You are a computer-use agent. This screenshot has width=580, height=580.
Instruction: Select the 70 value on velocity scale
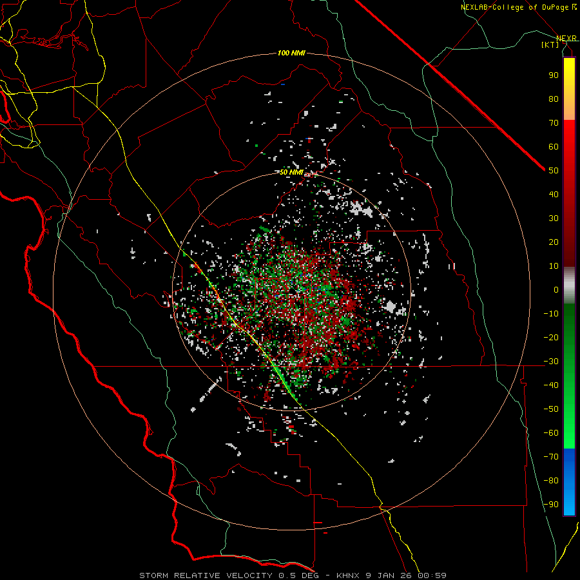[554, 123]
